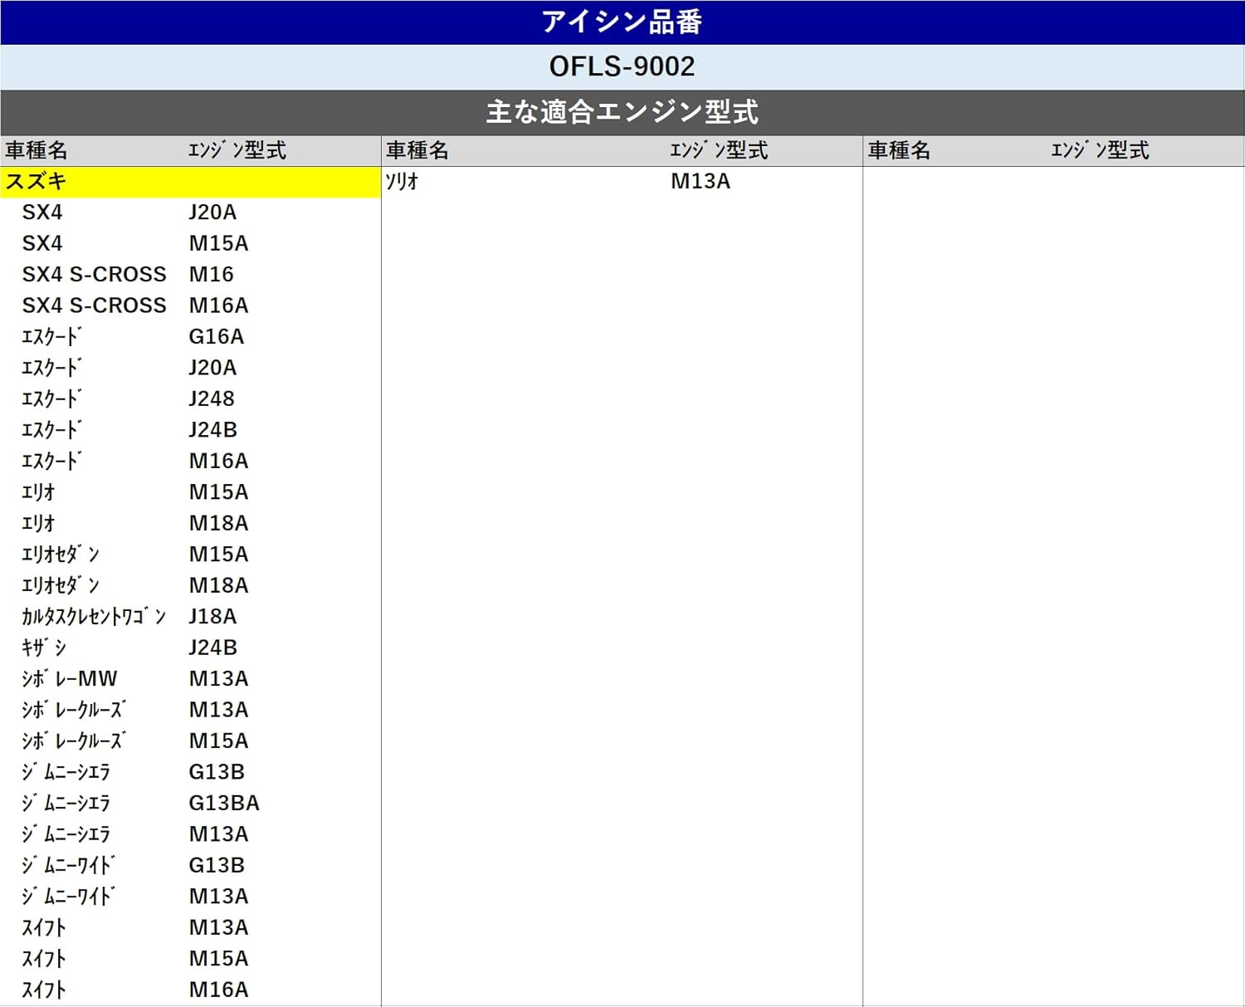Select the engine code "G13BA"

224,803
